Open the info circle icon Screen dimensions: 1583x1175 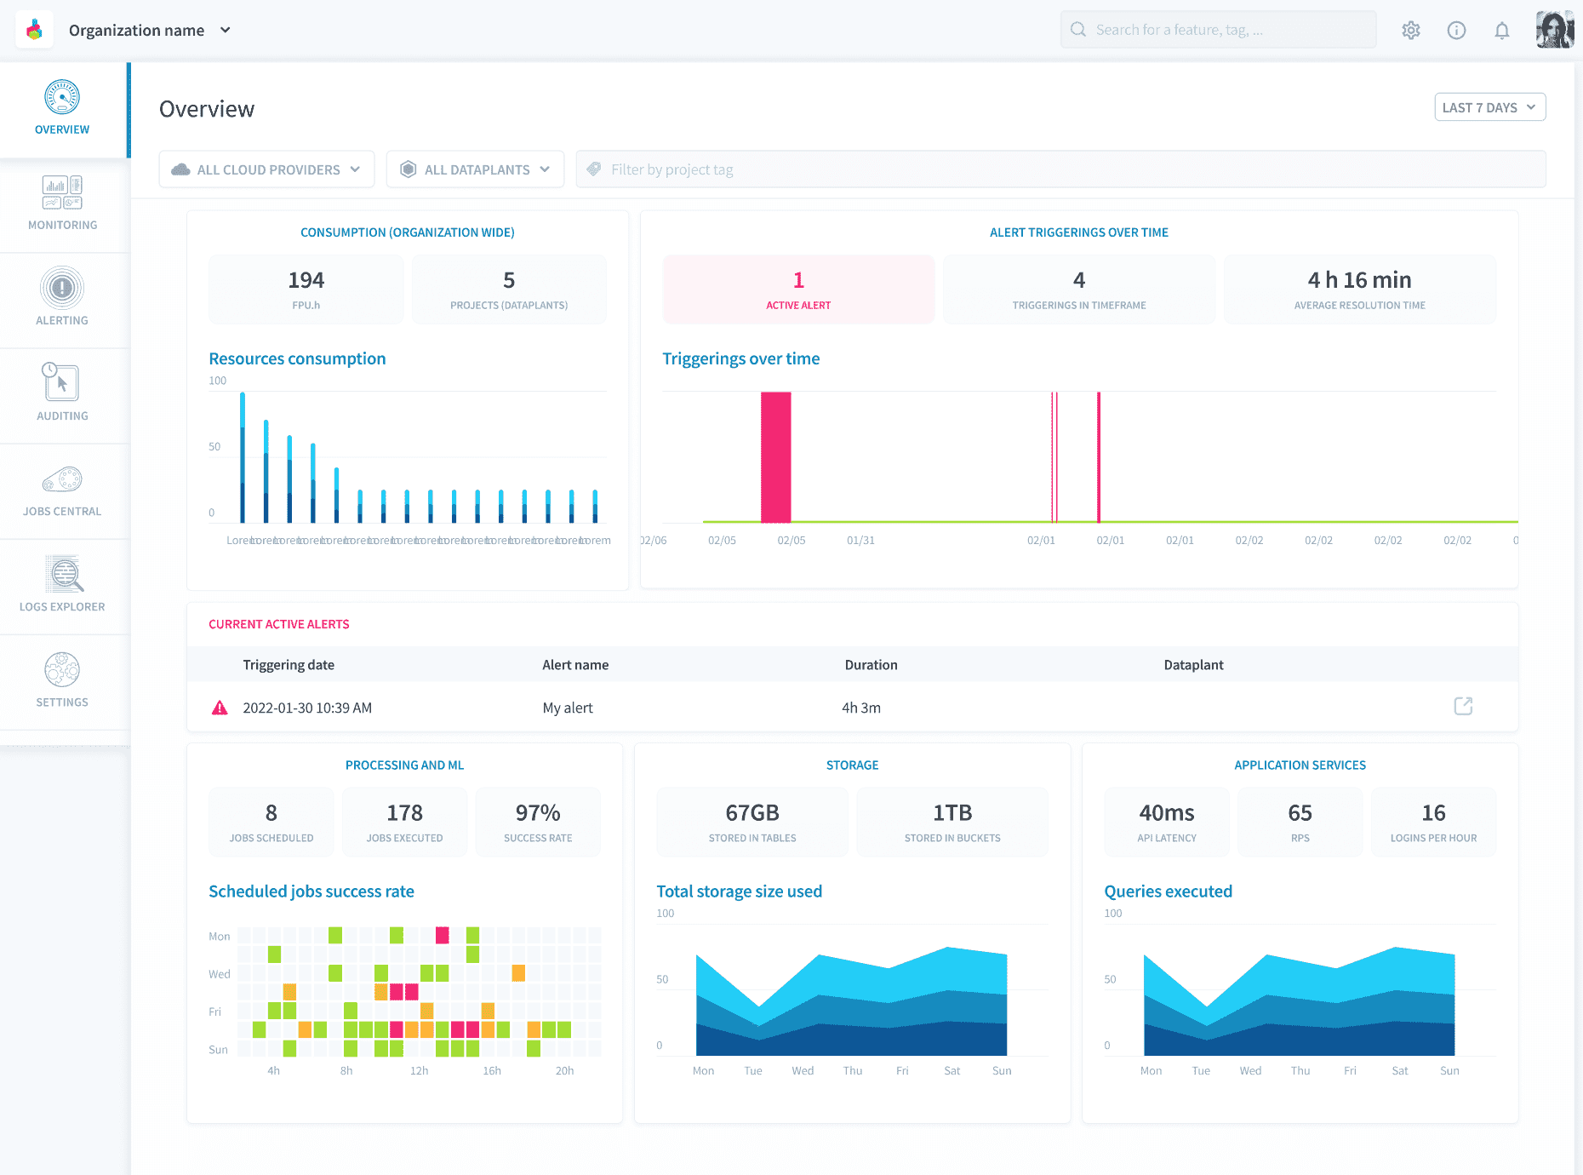tap(1456, 31)
